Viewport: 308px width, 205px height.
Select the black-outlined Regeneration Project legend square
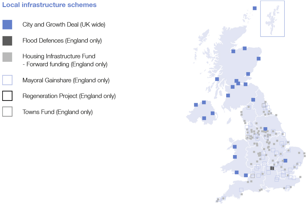pos(7,96)
